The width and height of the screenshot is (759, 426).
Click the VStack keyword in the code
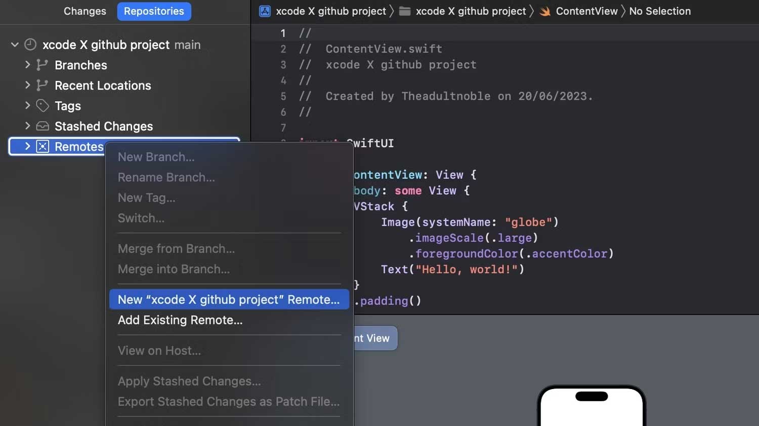[x=374, y=206]
